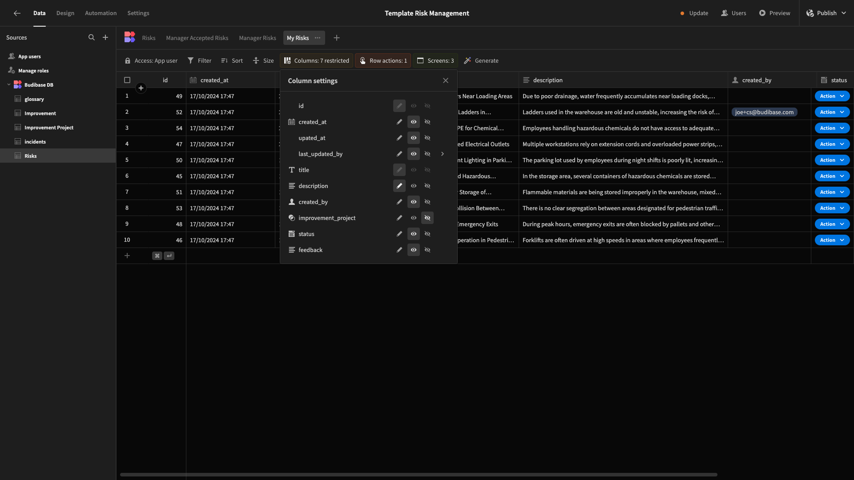This screenshot has height=480, width=854.
Task: Toggle visibility eye icon for status column
Action: 414,234
